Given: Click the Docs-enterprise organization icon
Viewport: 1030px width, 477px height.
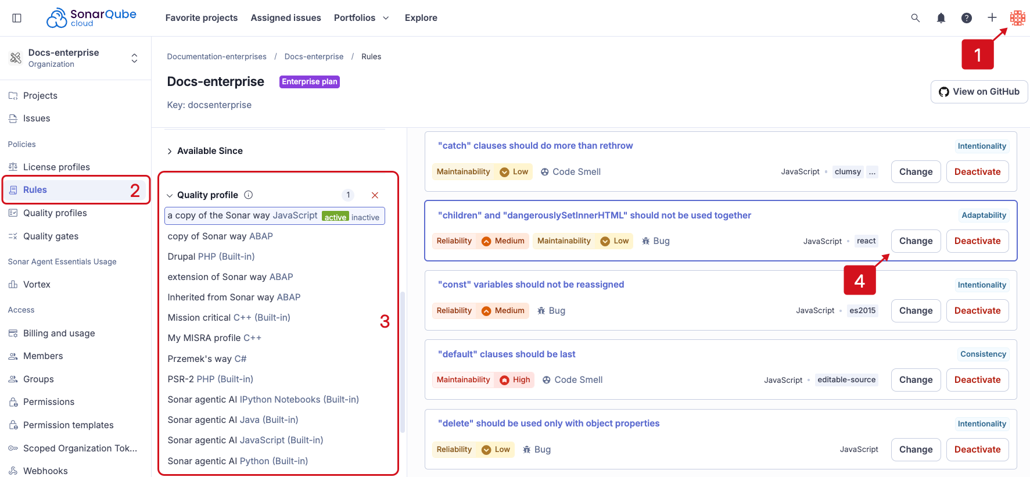Looking at the screenshot, I should coord(16,58).
